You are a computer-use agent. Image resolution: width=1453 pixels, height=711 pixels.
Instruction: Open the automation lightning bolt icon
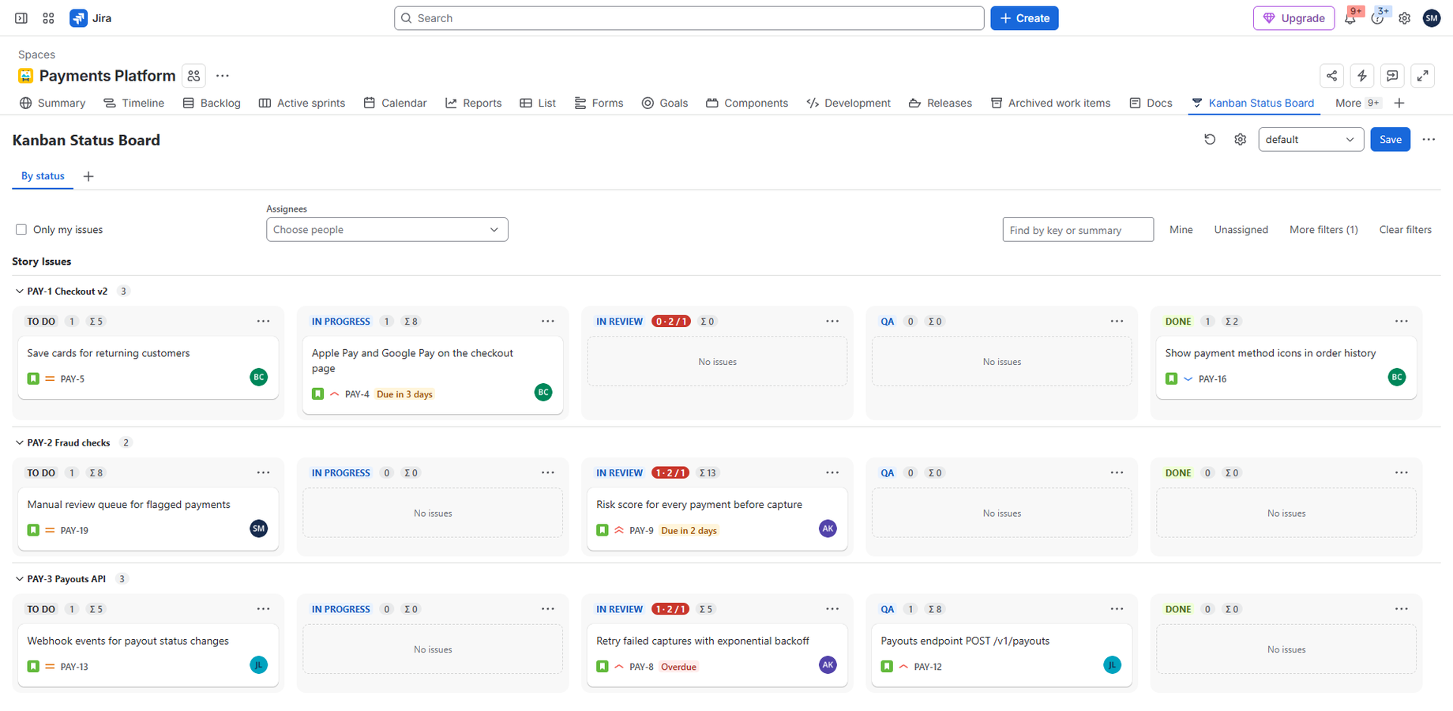pyautogui.click(x=1362, y=76)
